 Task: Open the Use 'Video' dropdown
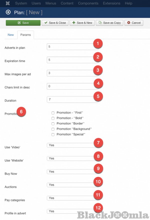(70, 145)
